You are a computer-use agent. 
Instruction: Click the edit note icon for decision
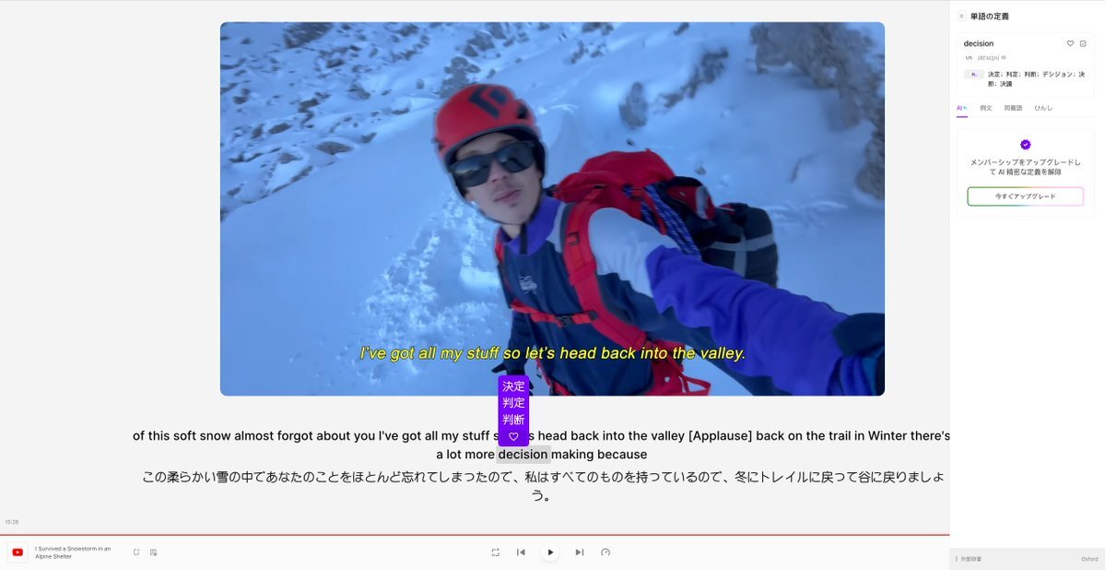1083,43
